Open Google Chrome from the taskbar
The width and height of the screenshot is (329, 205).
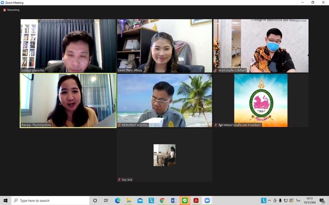(162, 201)
